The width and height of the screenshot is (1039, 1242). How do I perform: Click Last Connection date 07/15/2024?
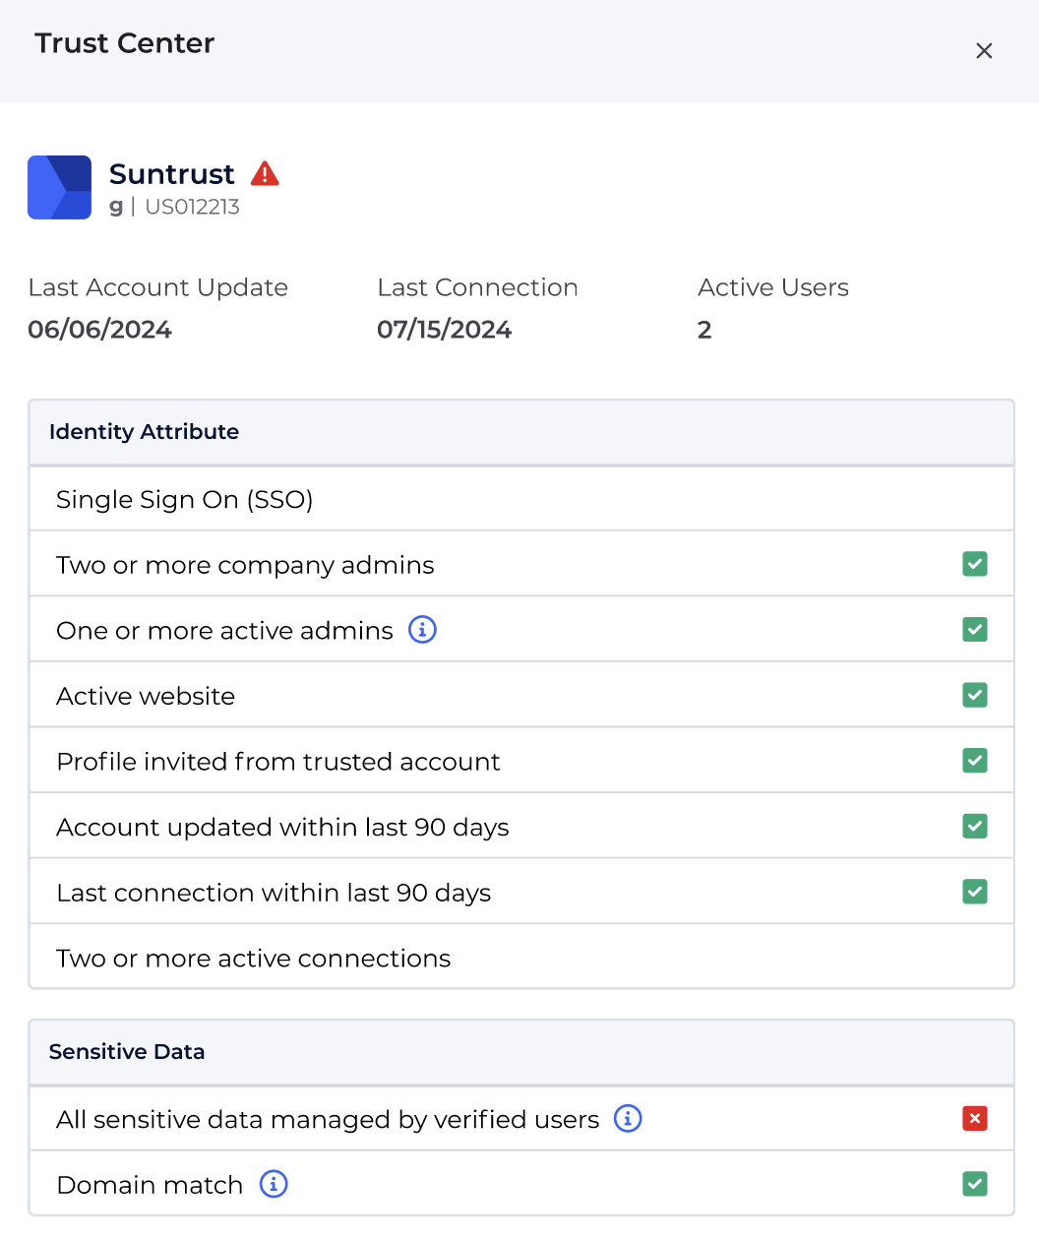445,330
